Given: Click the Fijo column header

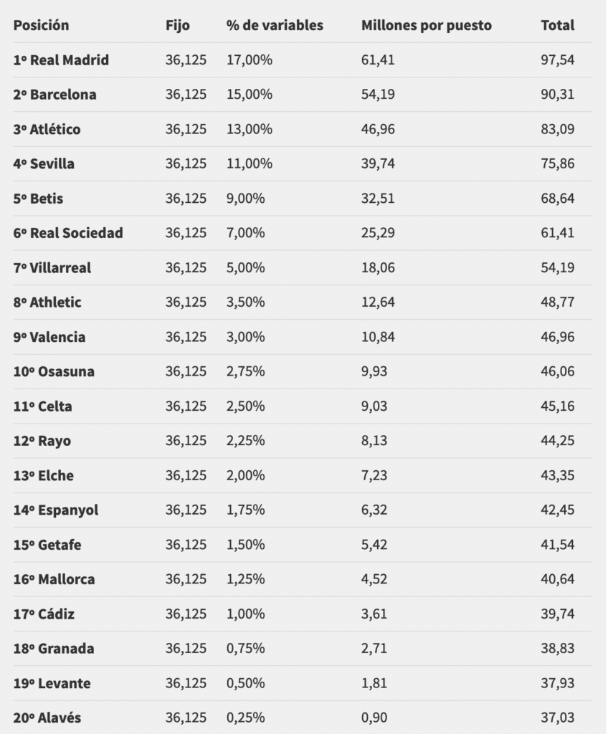Looking at the screenshot, I should [178, 25].
